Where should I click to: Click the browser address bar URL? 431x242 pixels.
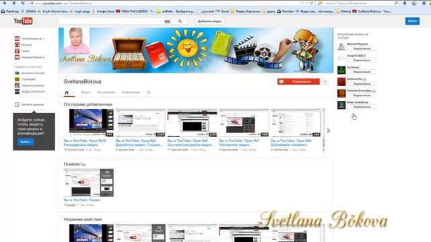[x=63, y=3]
